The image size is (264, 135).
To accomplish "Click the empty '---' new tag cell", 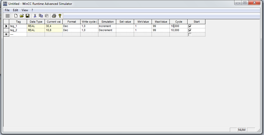I will coord(18,34).
